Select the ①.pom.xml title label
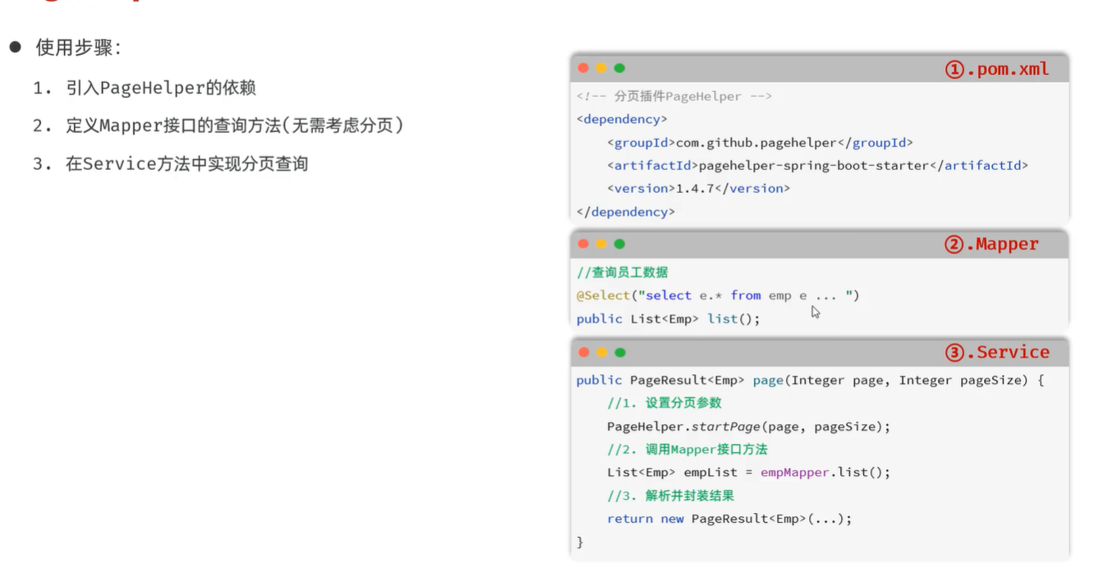The width and height of the screenshot is (1094, 568). coord(996,69)
